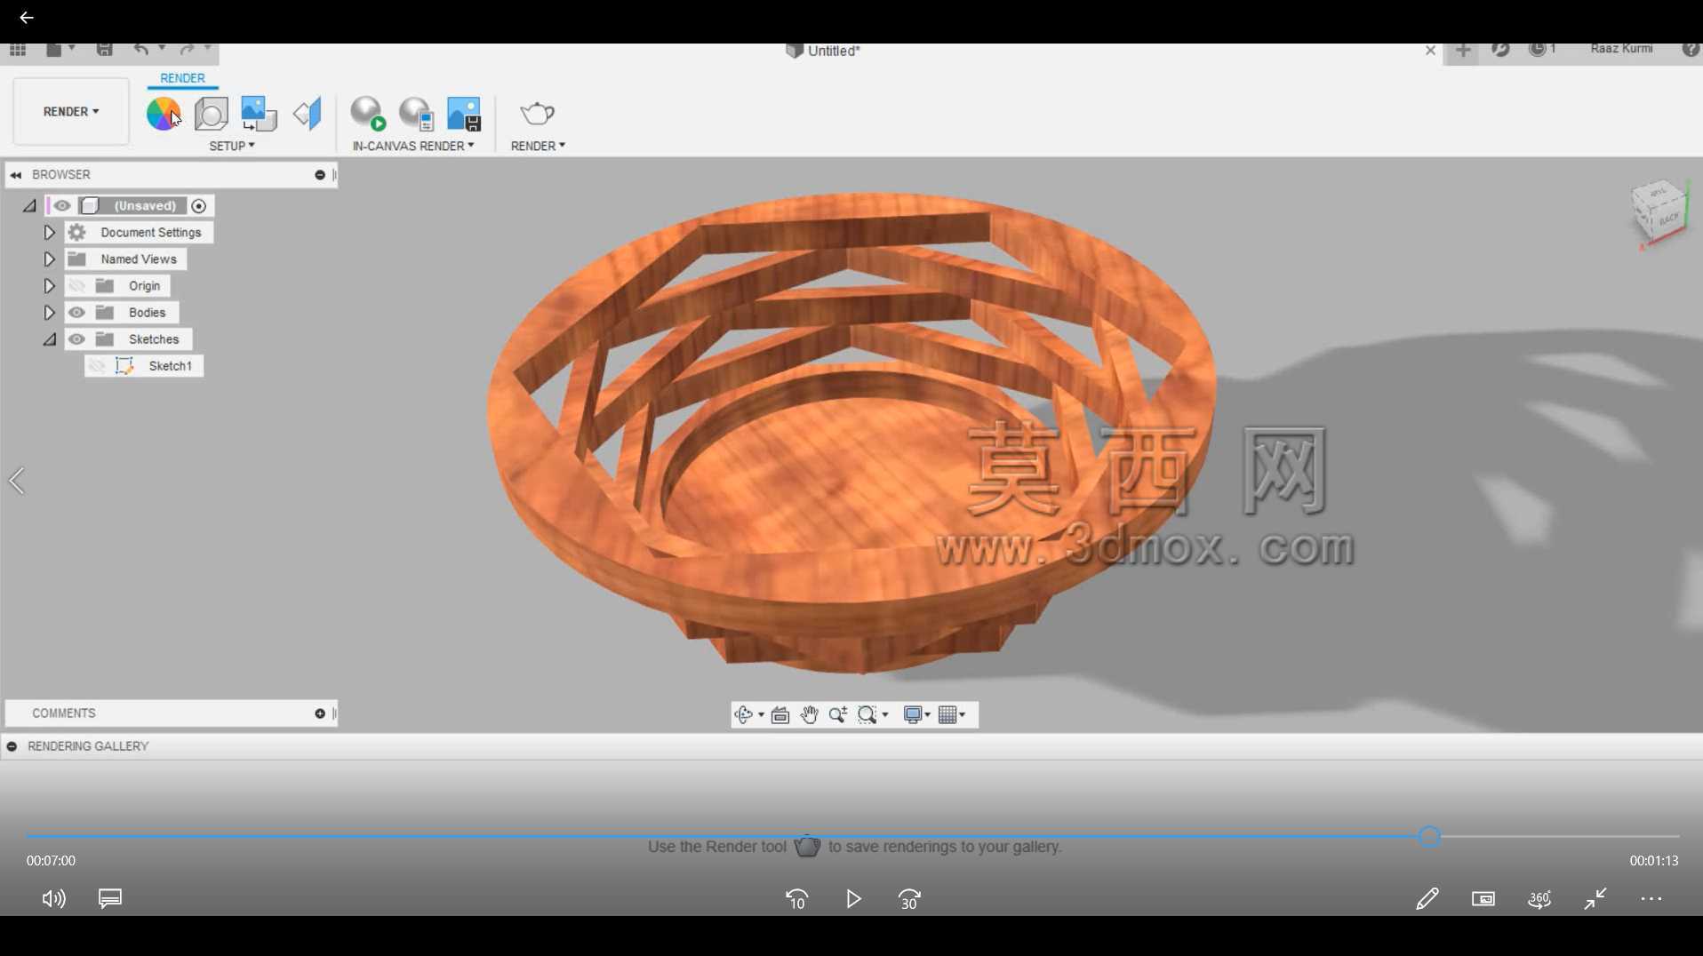Toggle visibility of Bodies folder
The image size is (1703, 956).
[77, 313]
